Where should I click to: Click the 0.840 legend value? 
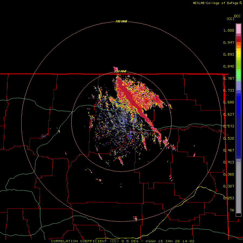click(229, 66)
